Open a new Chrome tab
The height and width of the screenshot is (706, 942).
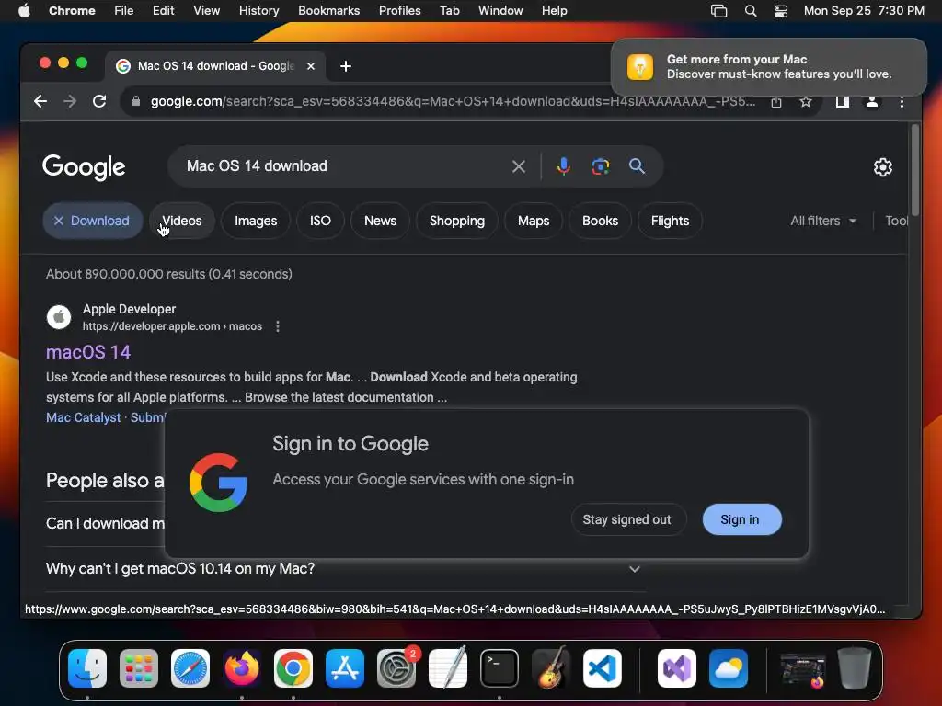346,66
